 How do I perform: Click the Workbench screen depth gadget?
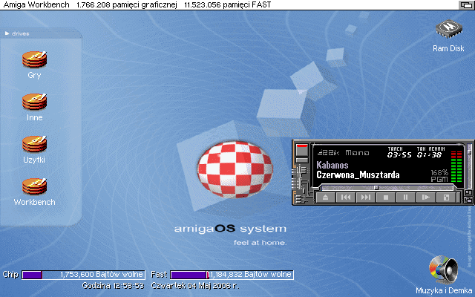click(x=465, y=5)
